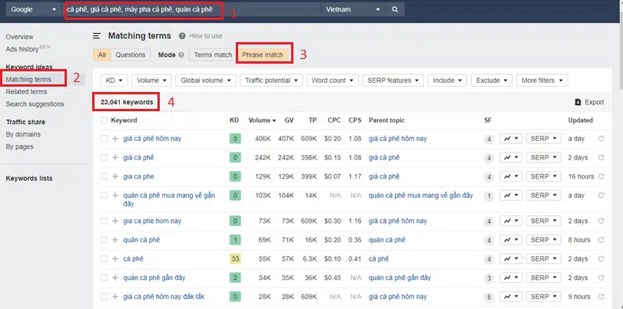
Task: Click the KD 33 badge for 'cà phê'
Action: [x=235, y=259]
